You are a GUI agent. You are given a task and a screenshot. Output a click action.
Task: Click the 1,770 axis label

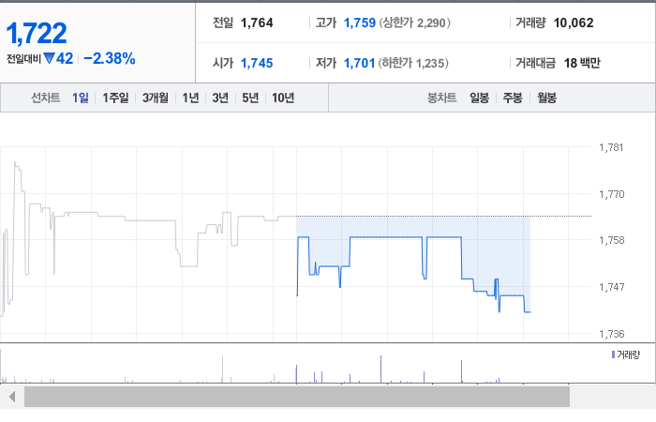tap(612, 194)
